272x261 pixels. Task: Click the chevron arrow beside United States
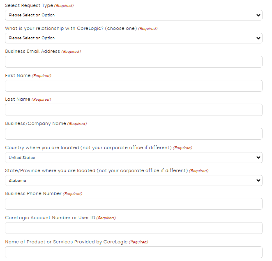pyautogui.click(x=258, y=158)
